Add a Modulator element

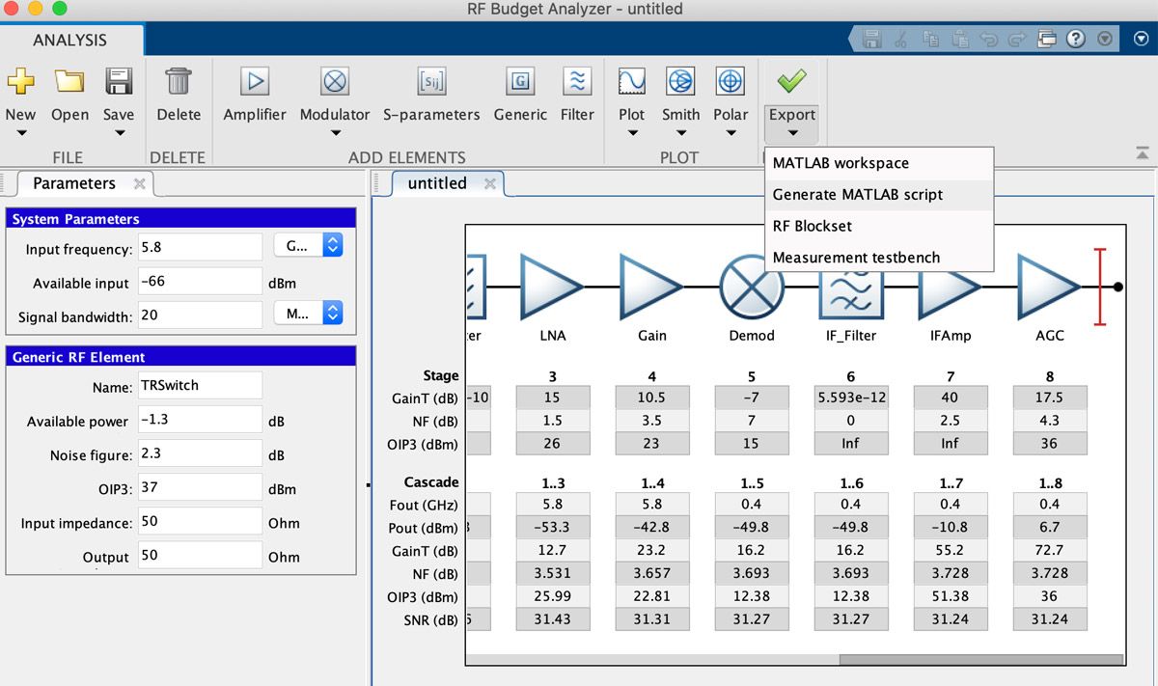[334, 83]
